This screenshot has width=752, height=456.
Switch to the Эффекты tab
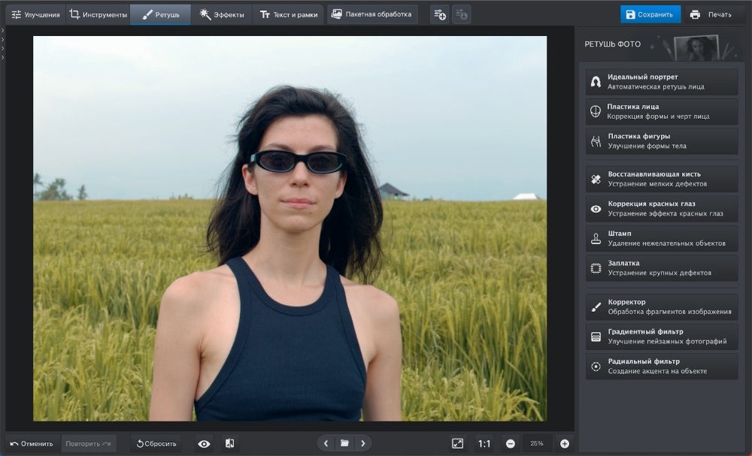pyautogui.click(x=222, y=14)
